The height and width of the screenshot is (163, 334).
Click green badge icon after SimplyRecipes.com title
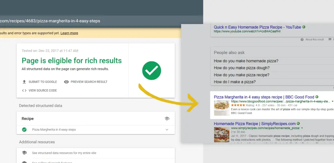(298, 124)
